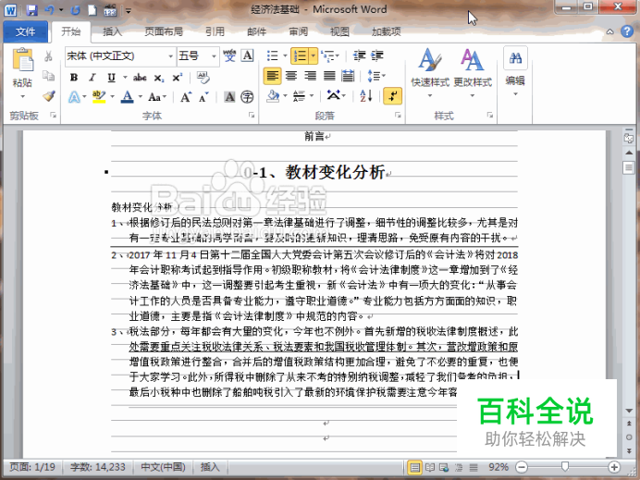Switch to 视图 ribbon tab
Screen dimensions: 640x480
(339, 31)
